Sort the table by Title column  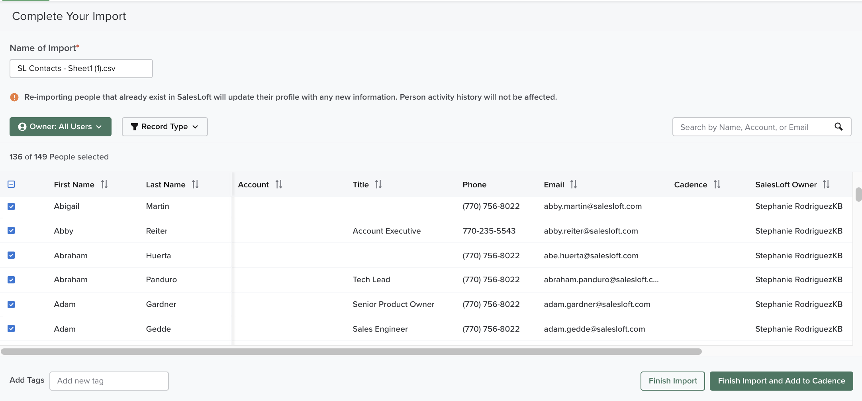pos(378,184)
